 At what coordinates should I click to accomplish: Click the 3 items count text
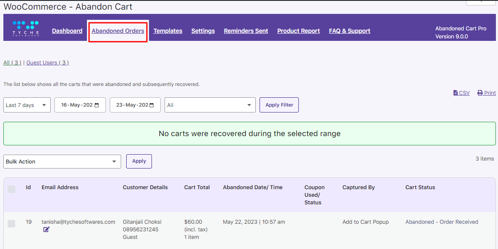tap(484, 158)
